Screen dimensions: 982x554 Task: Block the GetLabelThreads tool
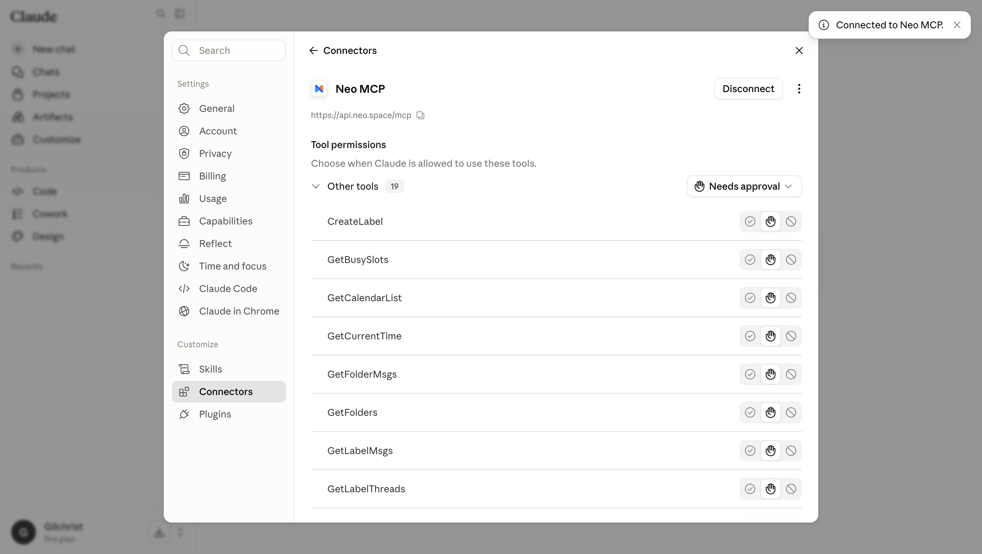click(x=791, y=489)
